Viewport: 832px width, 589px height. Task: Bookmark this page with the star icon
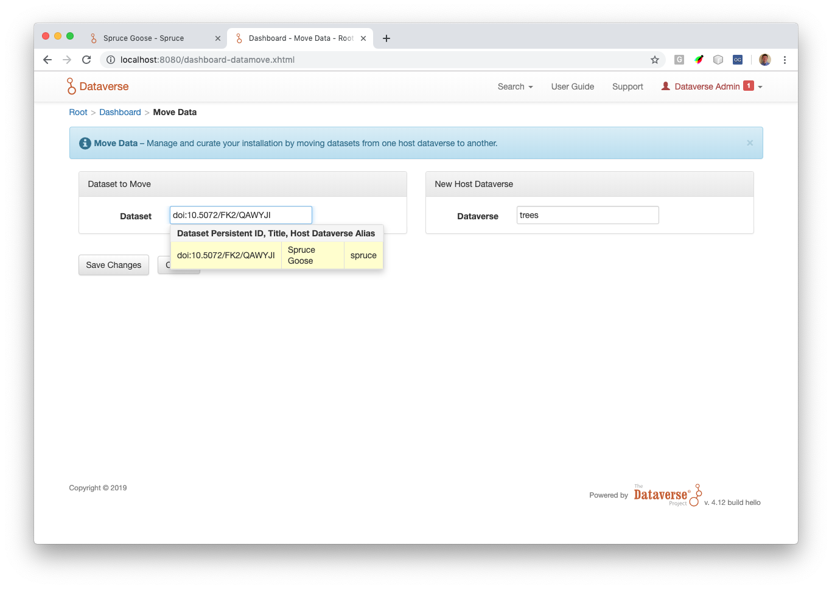655,60
